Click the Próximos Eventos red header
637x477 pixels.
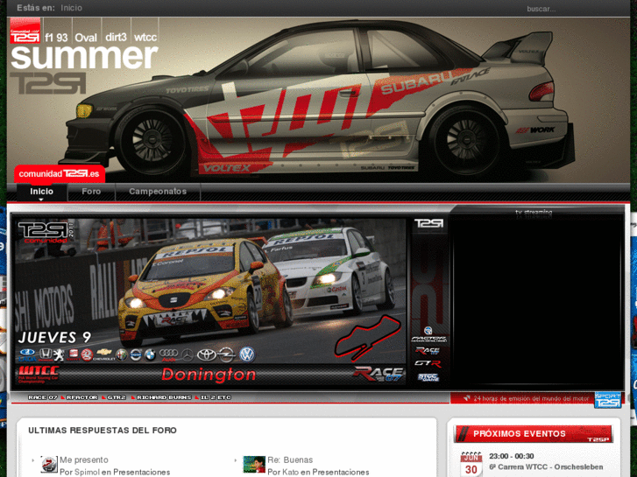click(534, 434)
